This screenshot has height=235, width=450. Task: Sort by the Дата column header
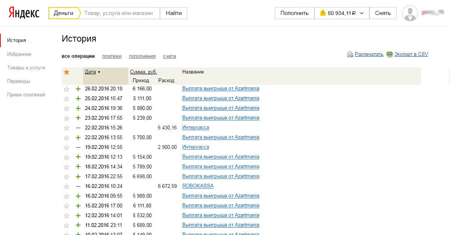[x=90, y=72]
